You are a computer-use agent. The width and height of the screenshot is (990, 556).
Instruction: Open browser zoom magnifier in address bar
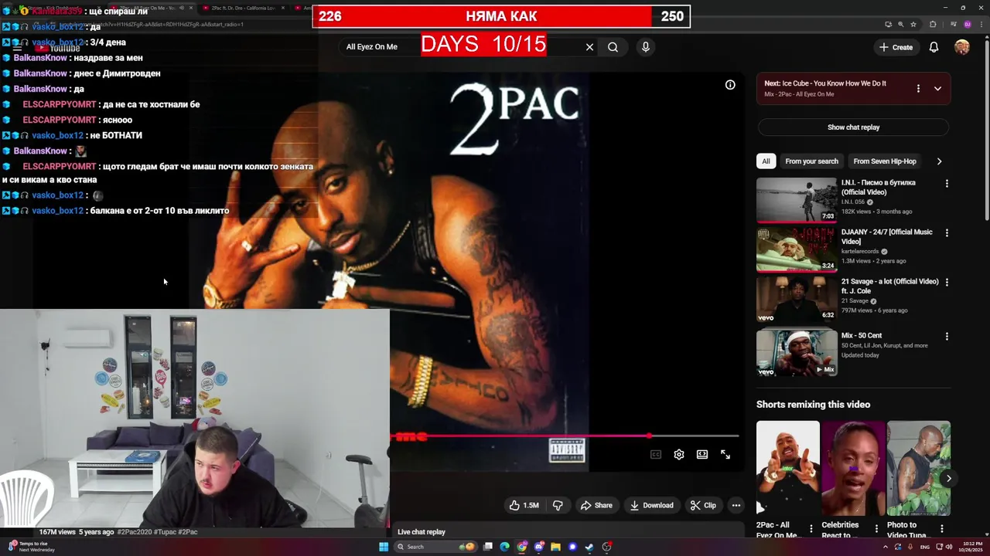point(900,24)
